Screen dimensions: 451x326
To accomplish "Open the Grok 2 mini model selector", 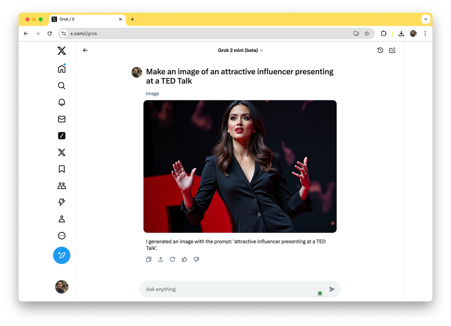I will coord(240,50).
